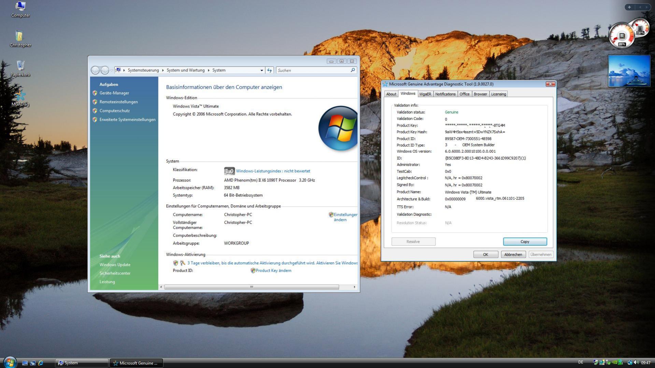Select the Christopher user folder icon
The width and height of the screenshot is (655, 368).
[20, 39]
